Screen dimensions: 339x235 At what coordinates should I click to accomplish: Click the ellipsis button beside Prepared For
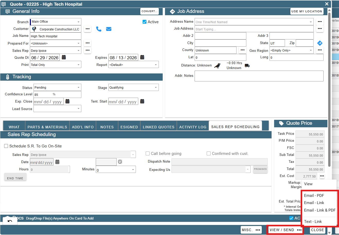88,43
